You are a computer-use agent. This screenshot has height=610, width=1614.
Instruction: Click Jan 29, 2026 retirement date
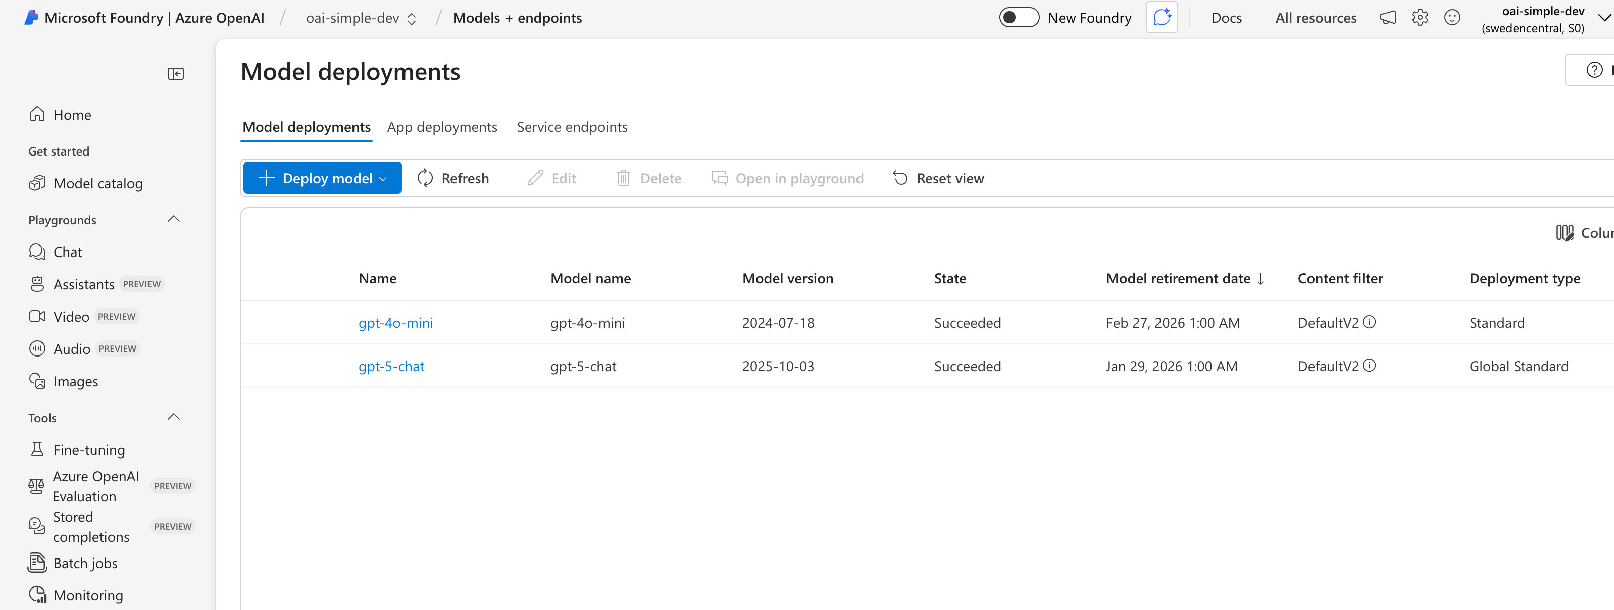click(x=1171, y=367)
